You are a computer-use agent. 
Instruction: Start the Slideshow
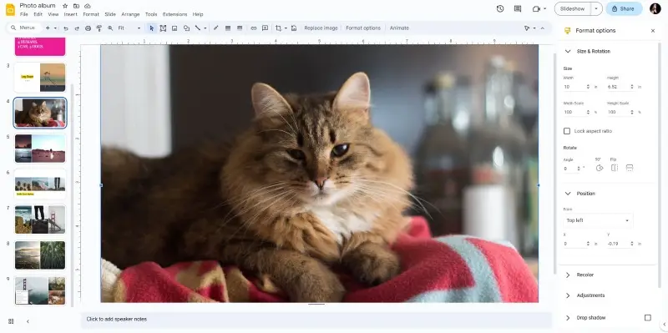573,8
